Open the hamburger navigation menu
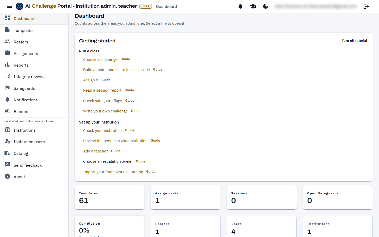The height and width of the screenshot is (237, 379). coord(9,6)
